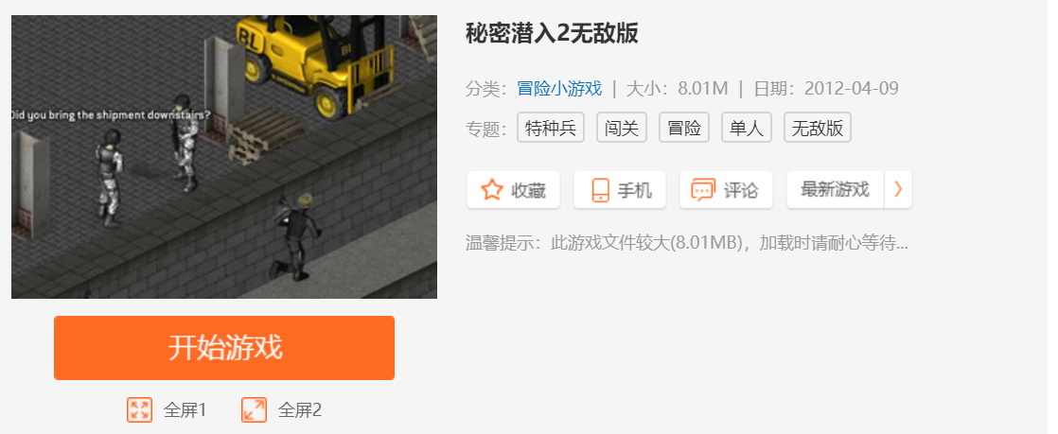Select the 全屏1 text label
Screen dimensions: 1058x434
pos(185,409)
